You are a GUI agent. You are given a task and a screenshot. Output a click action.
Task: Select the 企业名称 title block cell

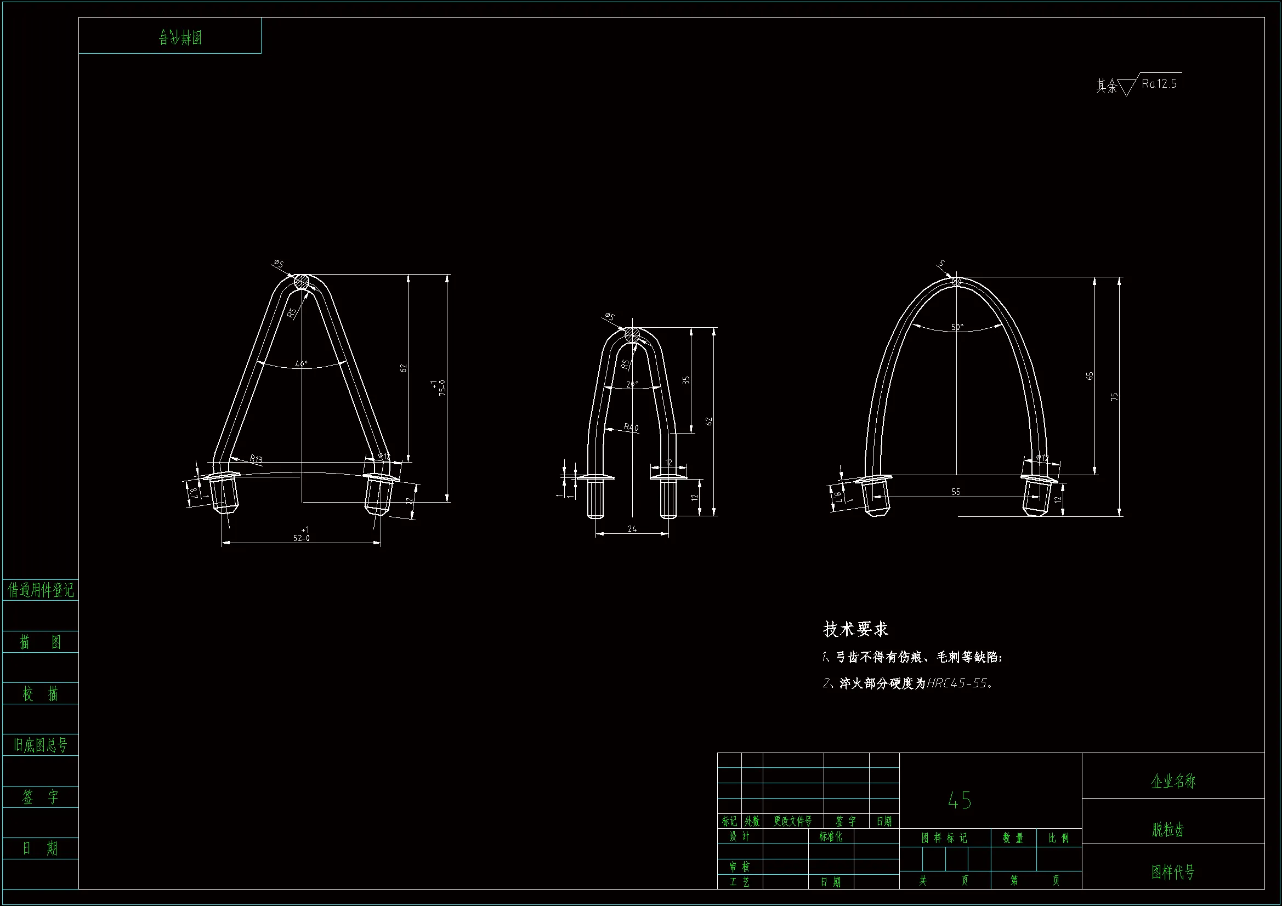tap(1173, 781)
